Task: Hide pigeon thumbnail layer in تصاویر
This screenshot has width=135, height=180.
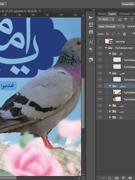Action: click(100, 92)
